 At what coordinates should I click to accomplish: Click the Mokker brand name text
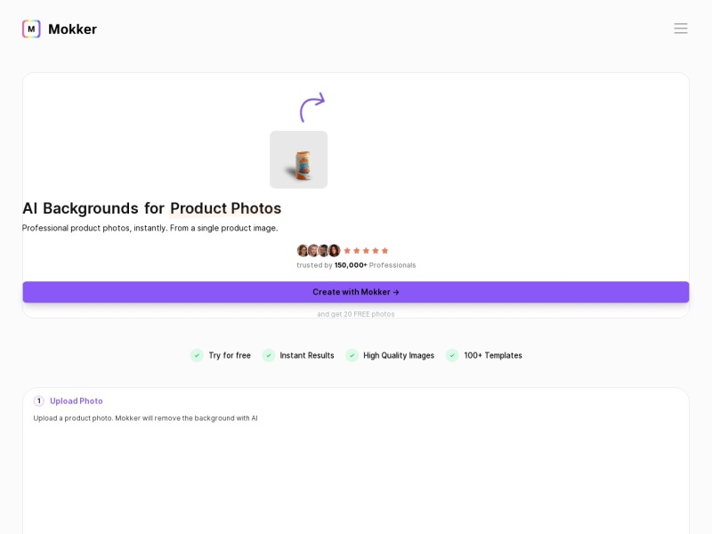pos(73,29)
